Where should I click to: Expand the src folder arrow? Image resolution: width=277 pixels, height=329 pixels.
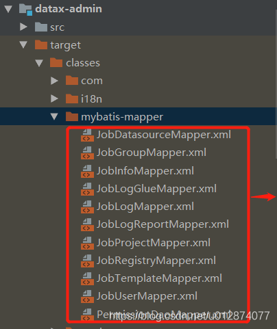click(x=23, y=27)
